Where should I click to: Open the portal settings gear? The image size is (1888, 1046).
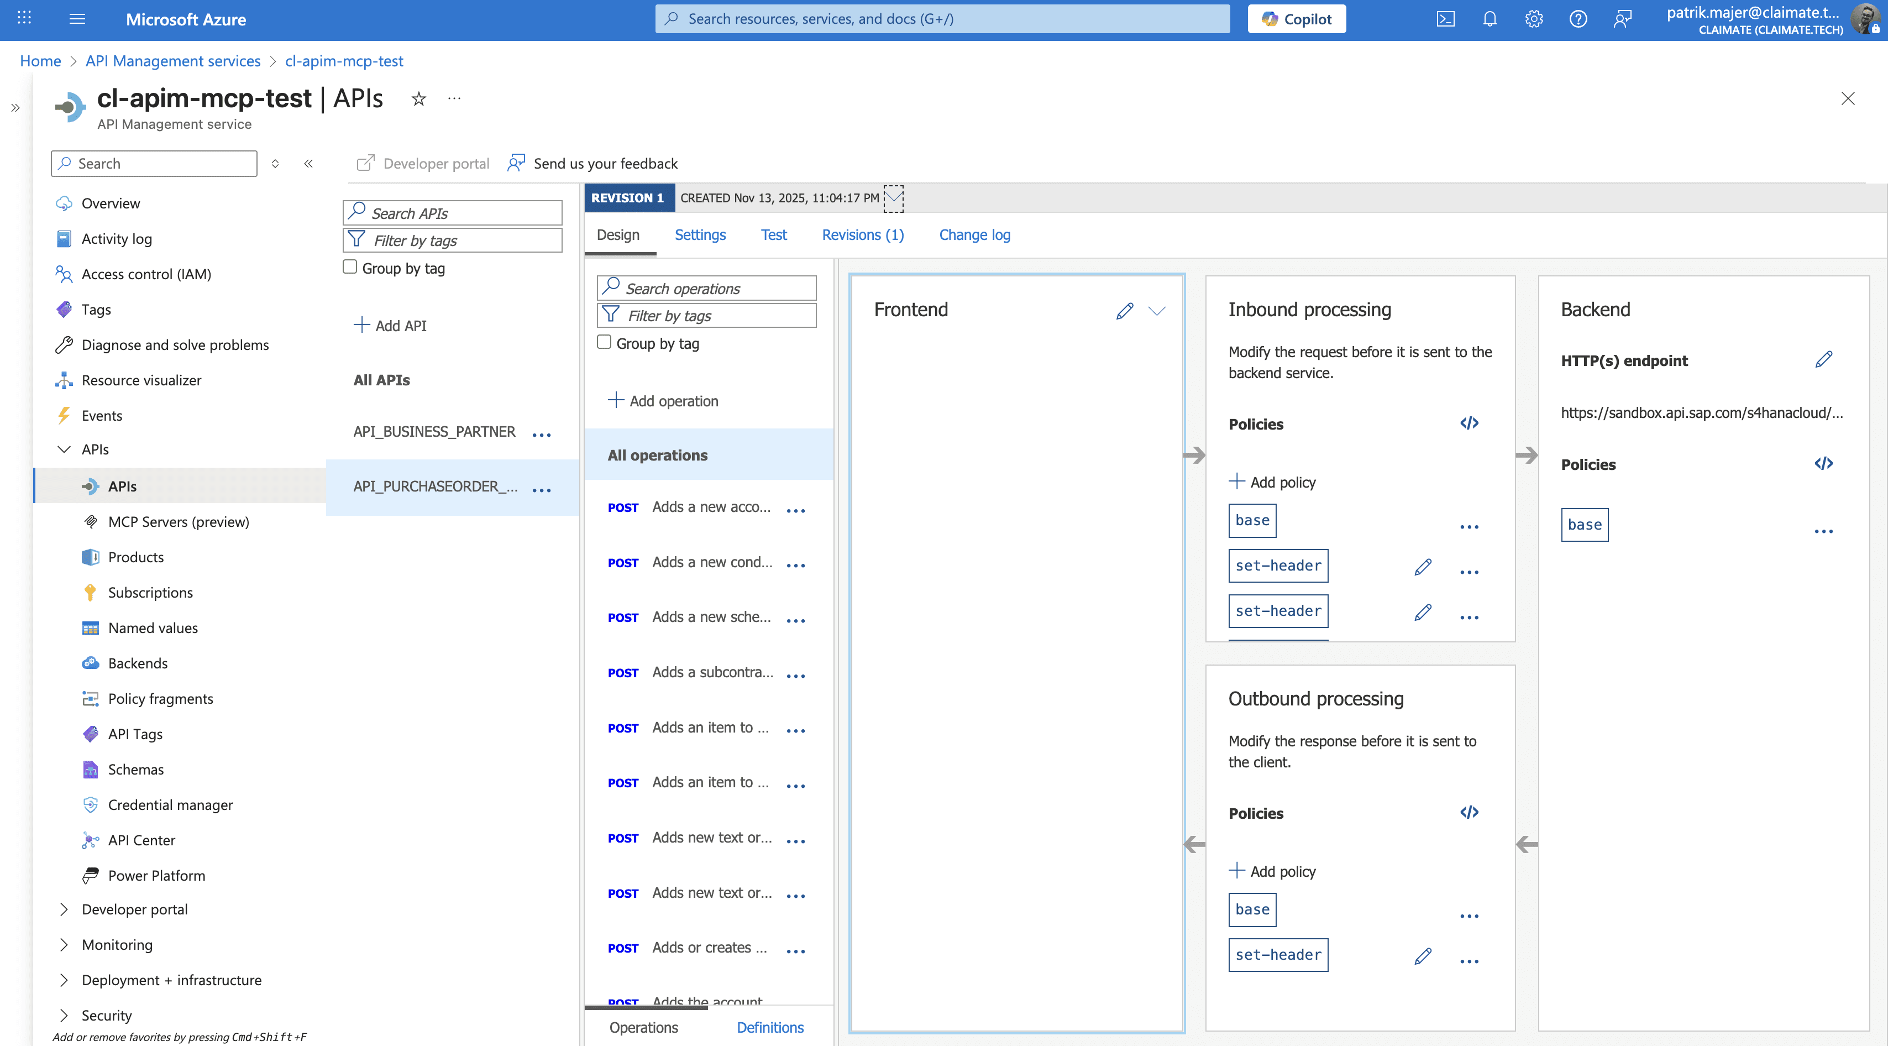click(x=1534, y=19)
